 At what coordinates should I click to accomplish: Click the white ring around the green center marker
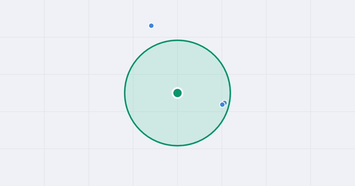[177, 88]
